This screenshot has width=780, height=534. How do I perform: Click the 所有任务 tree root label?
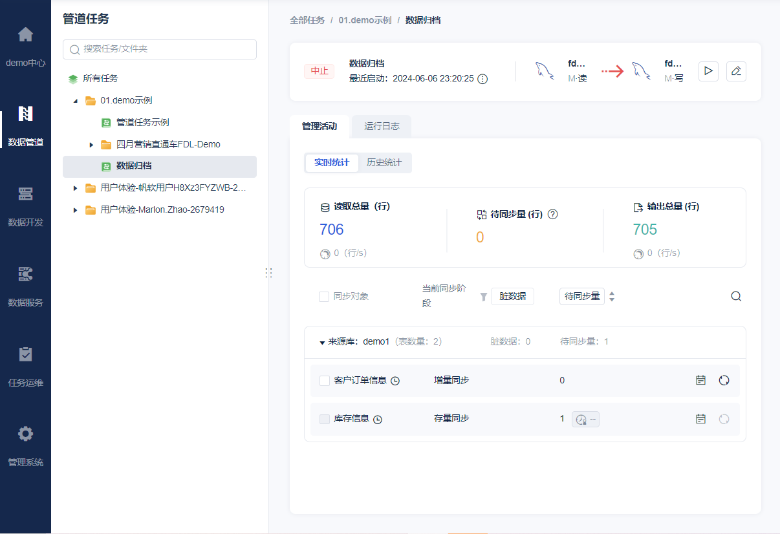100,79
